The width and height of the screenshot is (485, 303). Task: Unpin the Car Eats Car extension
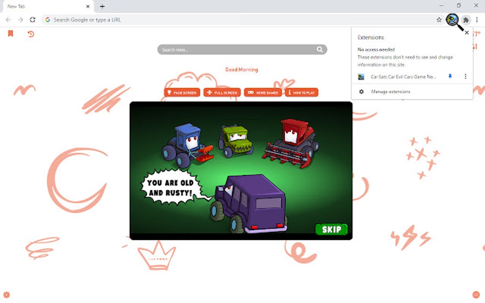[449, 76]
